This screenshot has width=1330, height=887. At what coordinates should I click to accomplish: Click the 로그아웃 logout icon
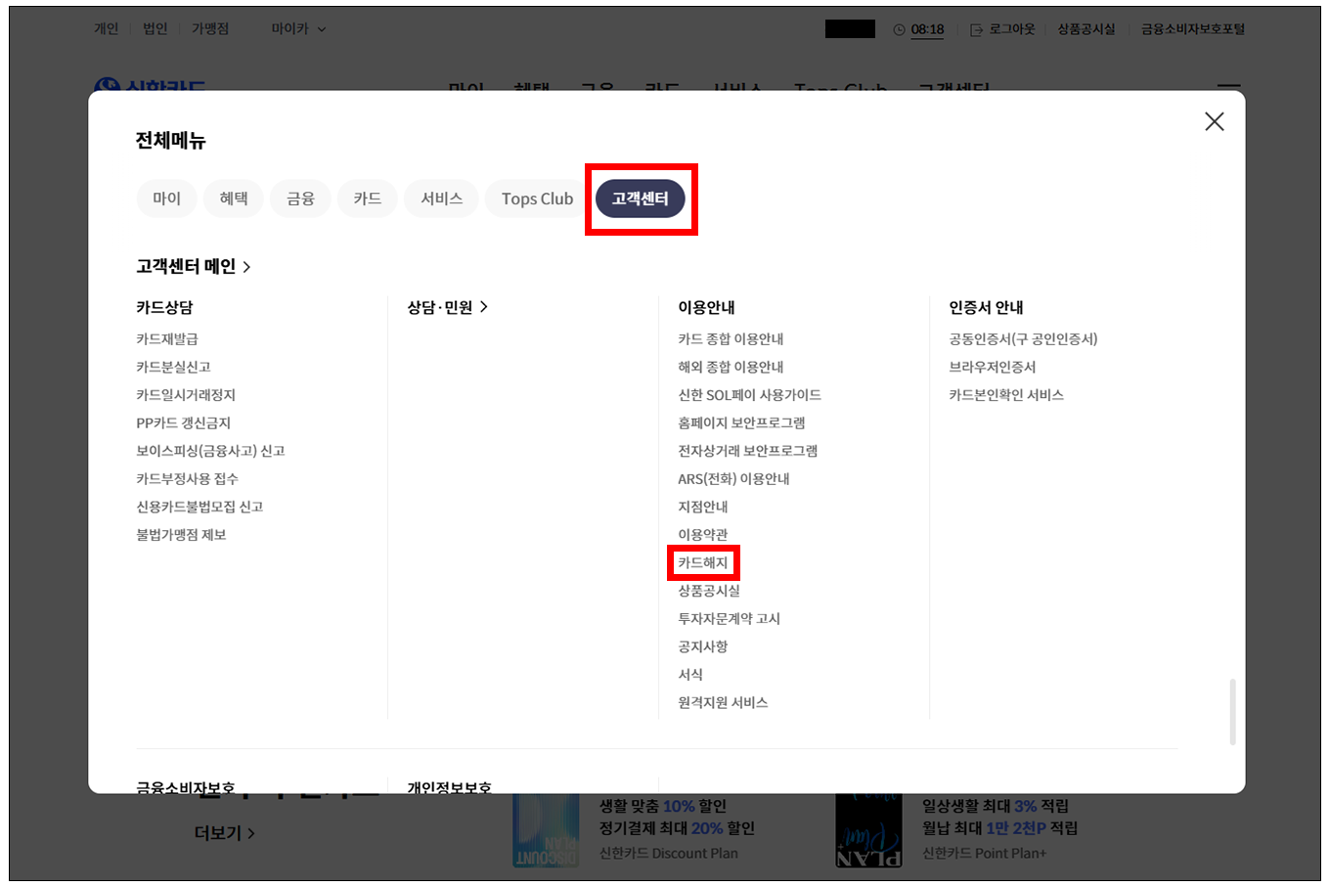pos(976,30)
